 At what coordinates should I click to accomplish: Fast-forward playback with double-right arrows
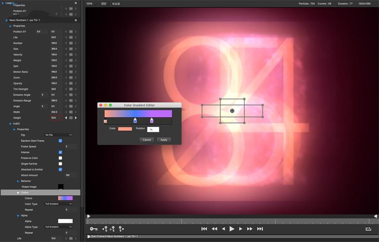click(250, 229)
